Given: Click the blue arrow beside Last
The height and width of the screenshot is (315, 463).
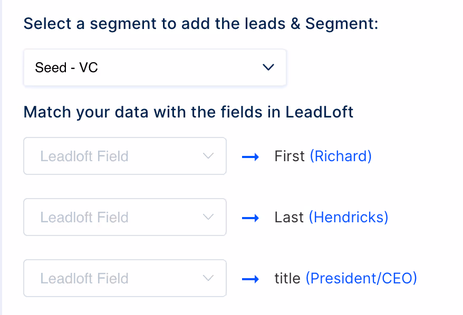Looking at the screenshot, I should click(x=250, y=218).
